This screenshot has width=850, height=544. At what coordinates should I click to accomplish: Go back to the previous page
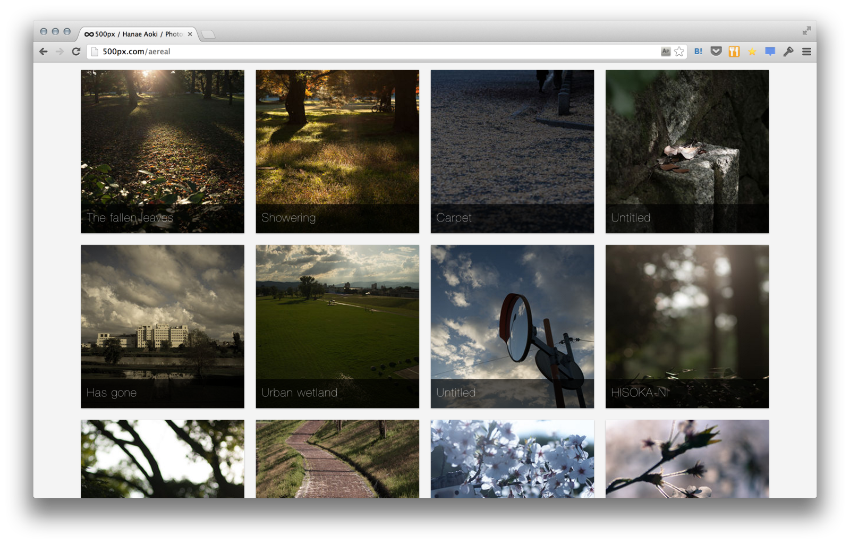(44, 52)
